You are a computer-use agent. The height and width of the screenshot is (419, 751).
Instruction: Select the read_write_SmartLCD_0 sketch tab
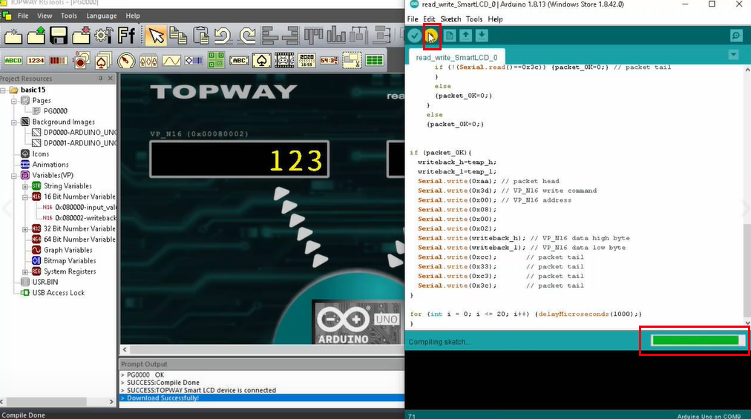(456, 57)
